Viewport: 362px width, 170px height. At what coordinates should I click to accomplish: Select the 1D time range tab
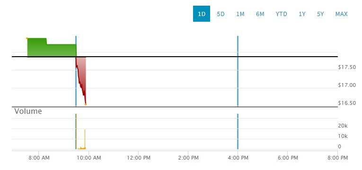pyautogui.click(x=201, y=14)
